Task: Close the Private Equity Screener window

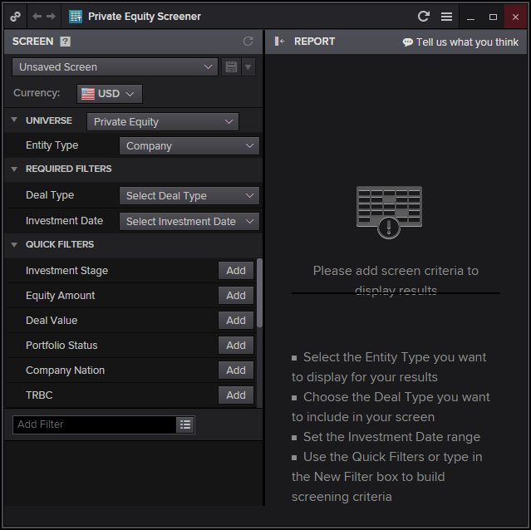Action: [515, 17]
